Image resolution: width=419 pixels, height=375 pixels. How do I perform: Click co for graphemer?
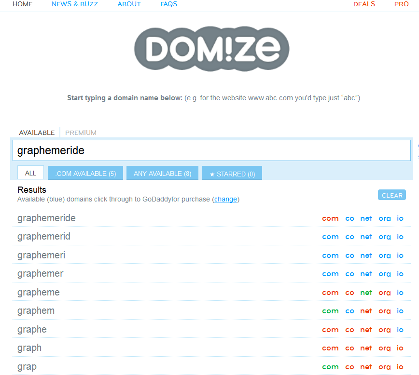[x=350, y=274]
